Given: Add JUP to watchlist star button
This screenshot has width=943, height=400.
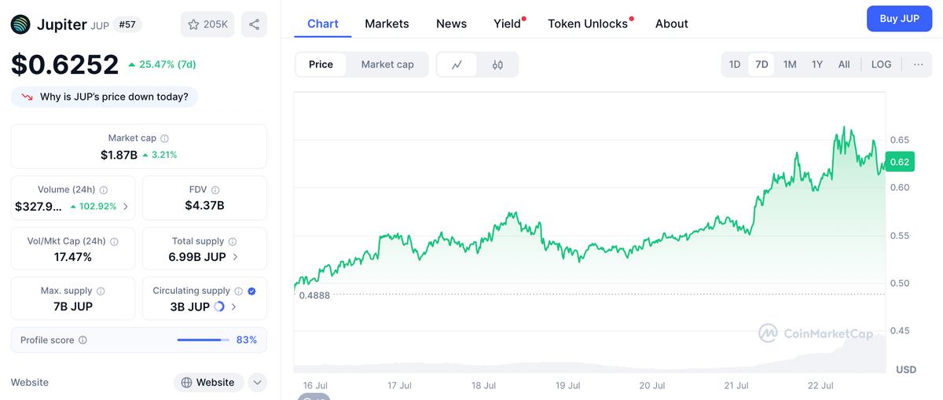Looking at the screenshot, I should 207,24.
